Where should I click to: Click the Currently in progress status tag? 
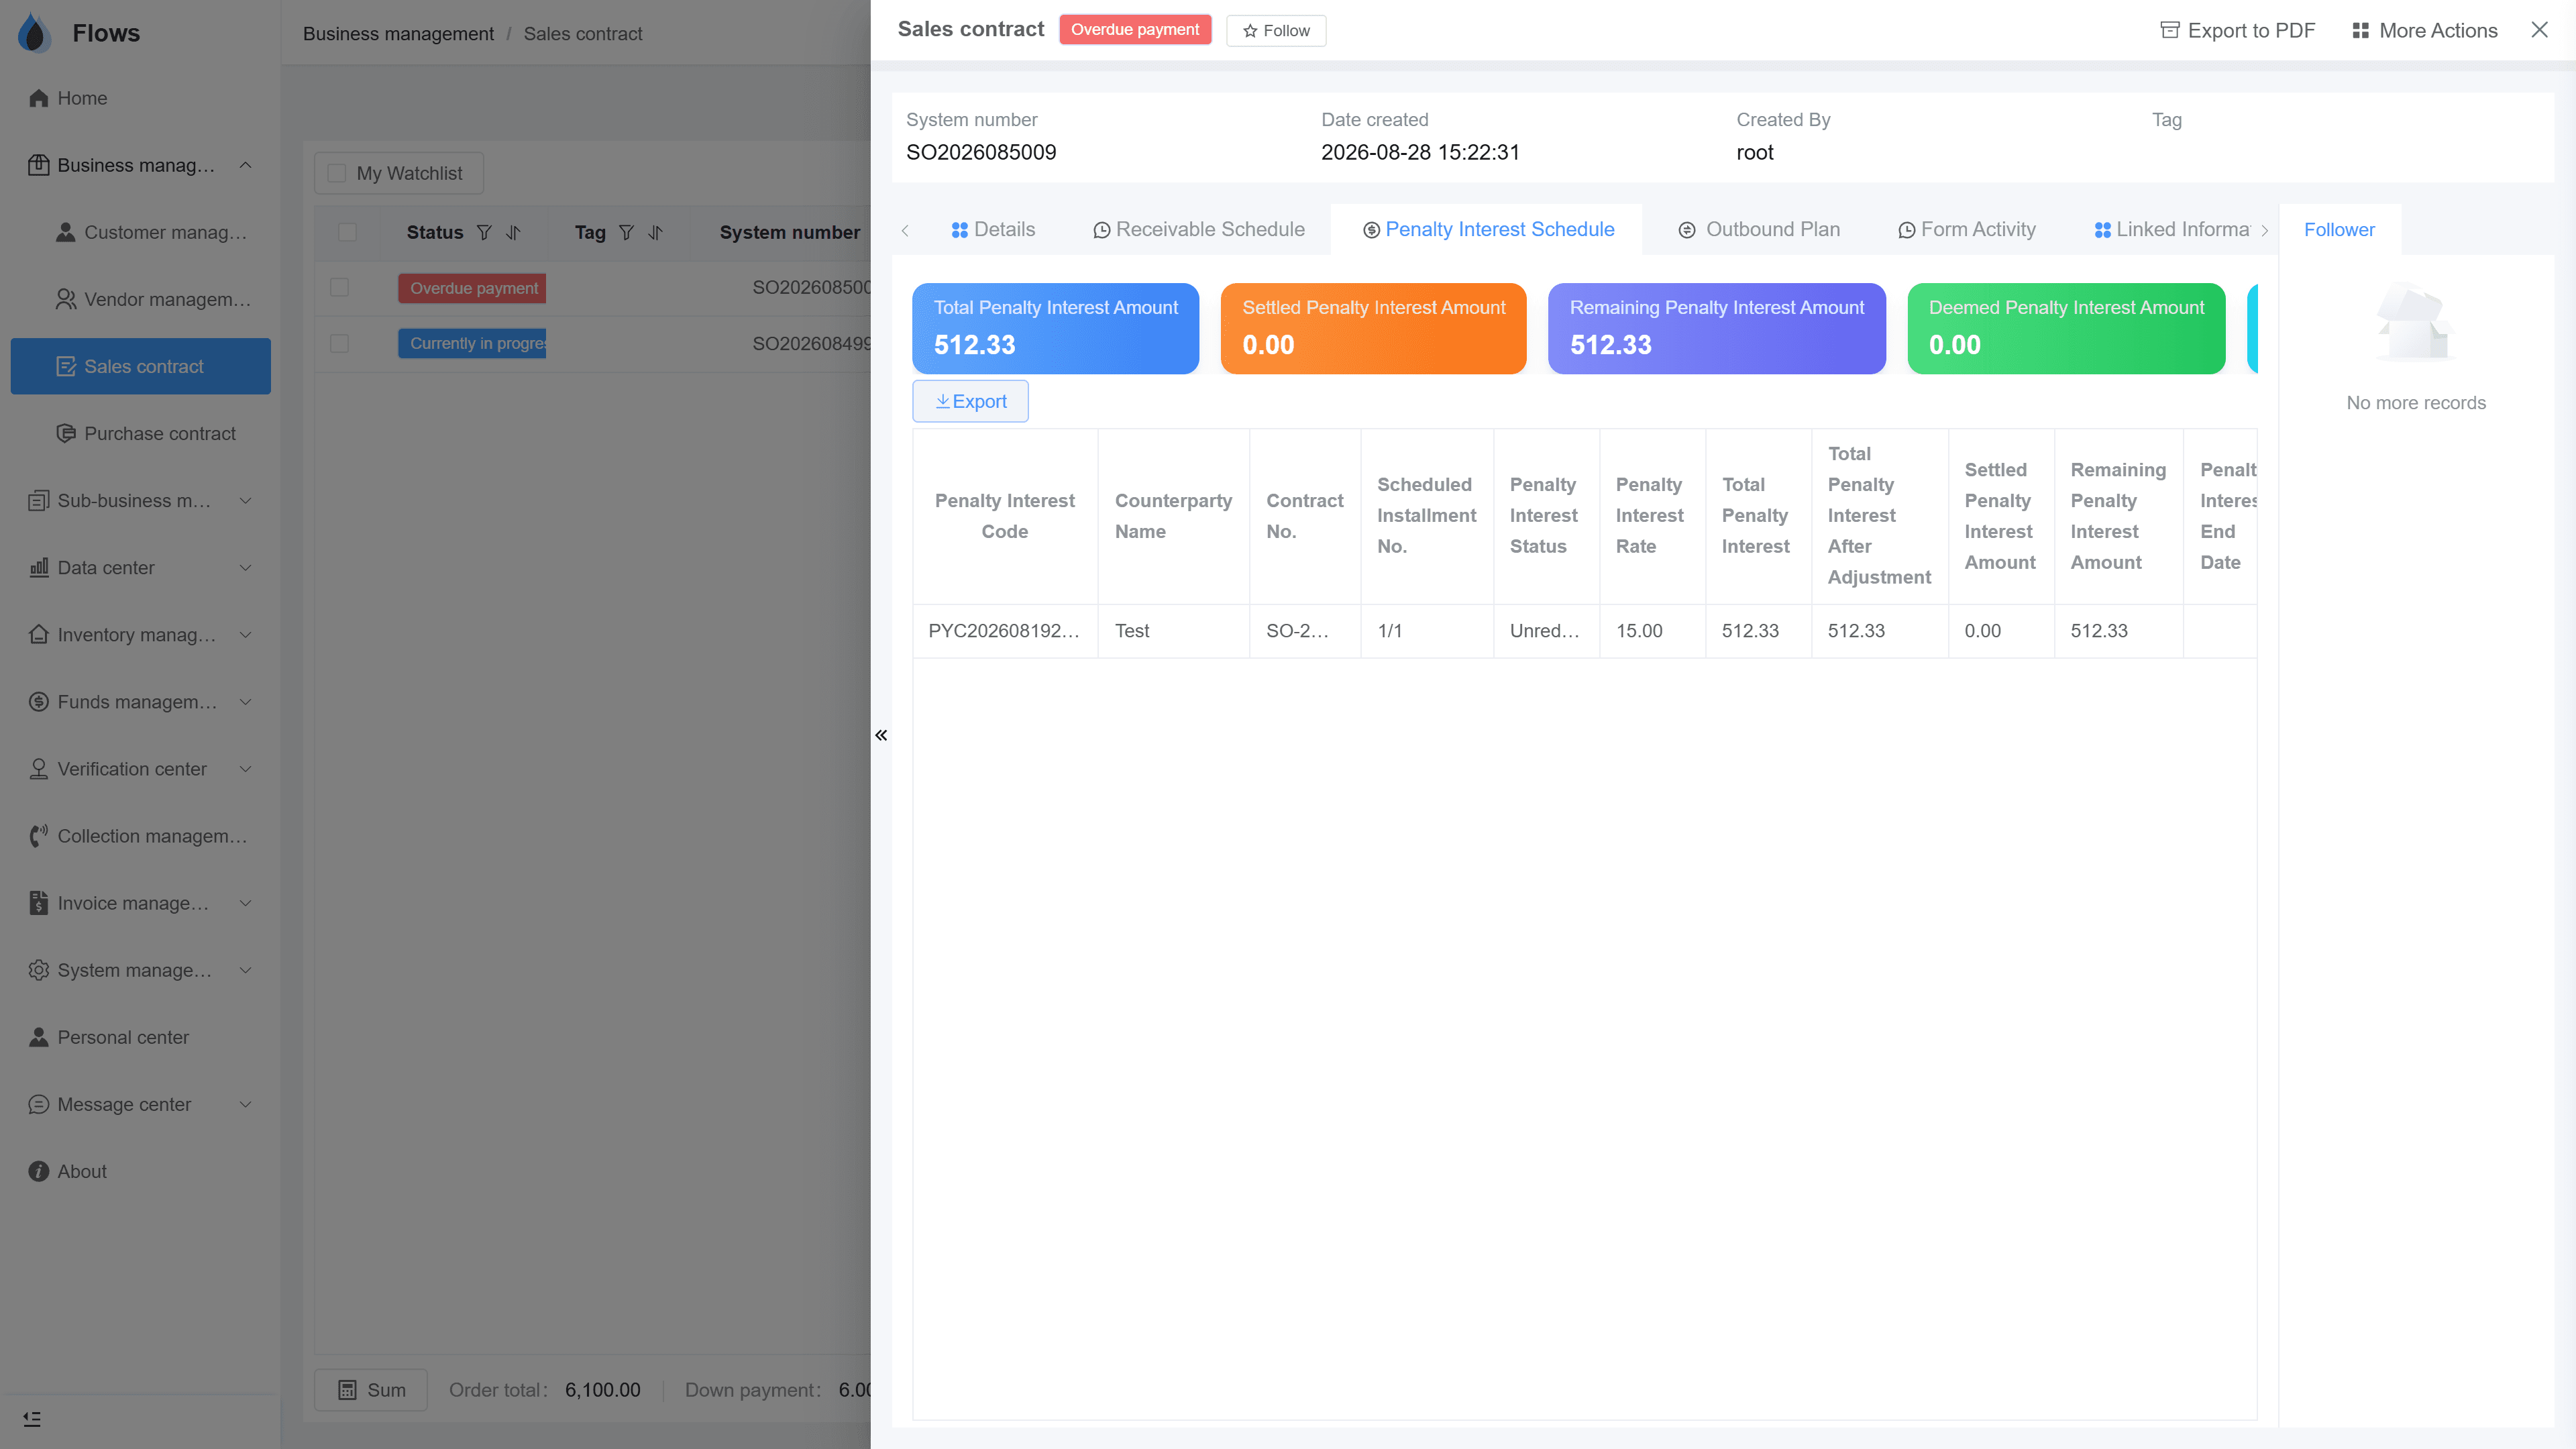(472, 343)
